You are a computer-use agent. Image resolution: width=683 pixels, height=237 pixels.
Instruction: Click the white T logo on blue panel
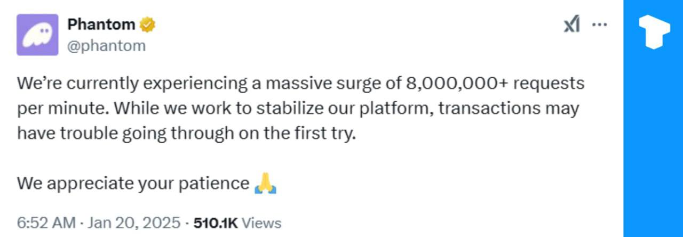654,31
